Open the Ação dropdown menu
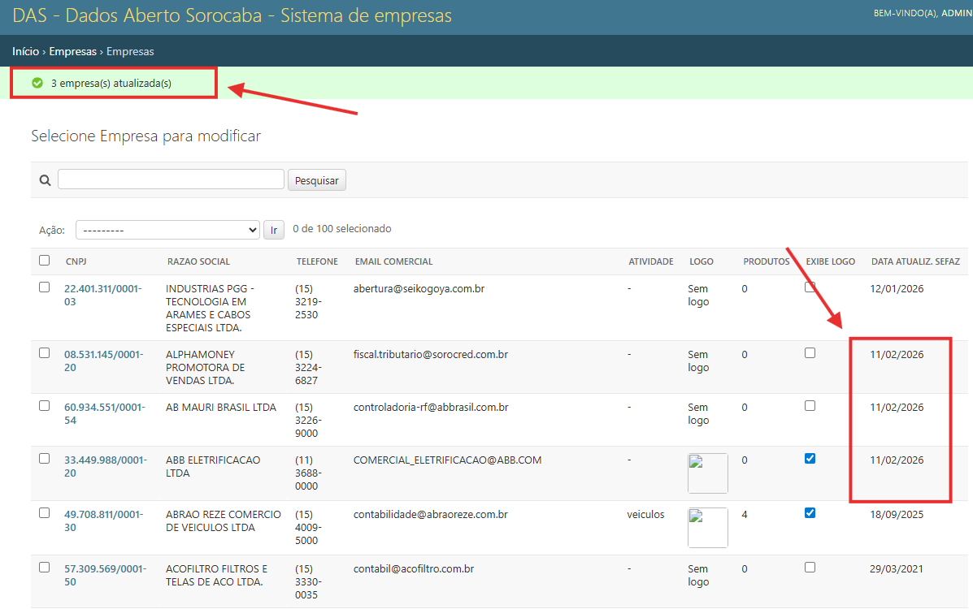 (167, 230)
